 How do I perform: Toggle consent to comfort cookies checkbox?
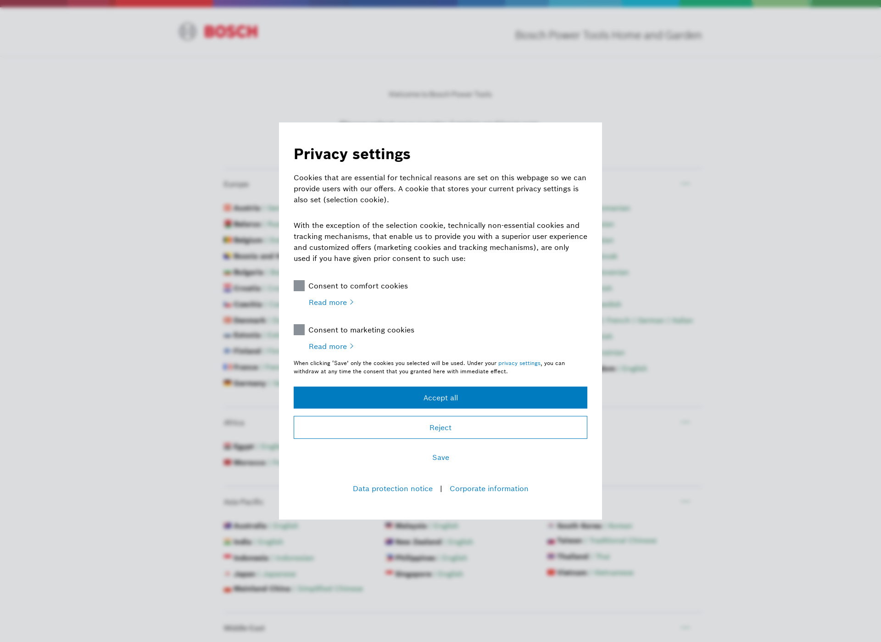299,286
